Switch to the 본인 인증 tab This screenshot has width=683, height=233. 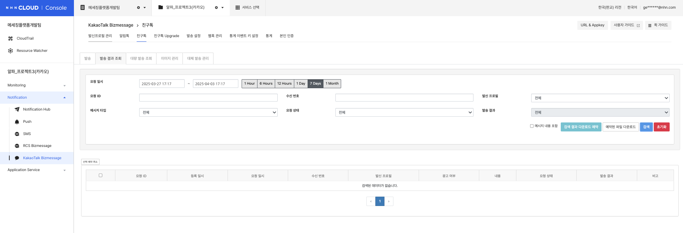(287, 36)
